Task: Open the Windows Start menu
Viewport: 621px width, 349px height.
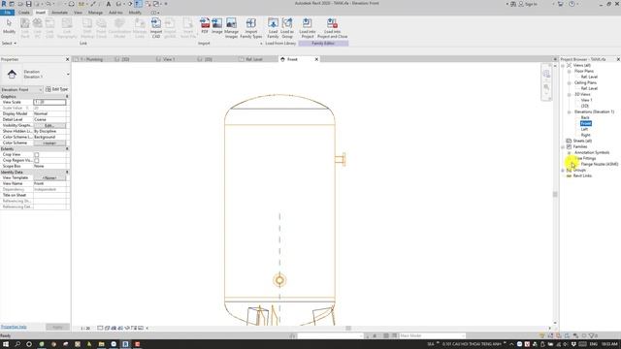Action: click(x=6, y=344)
